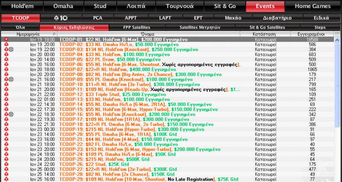Click the red spade icon of TCOOP-14
The width and height of the screenshot is (342, 182).
6,104
